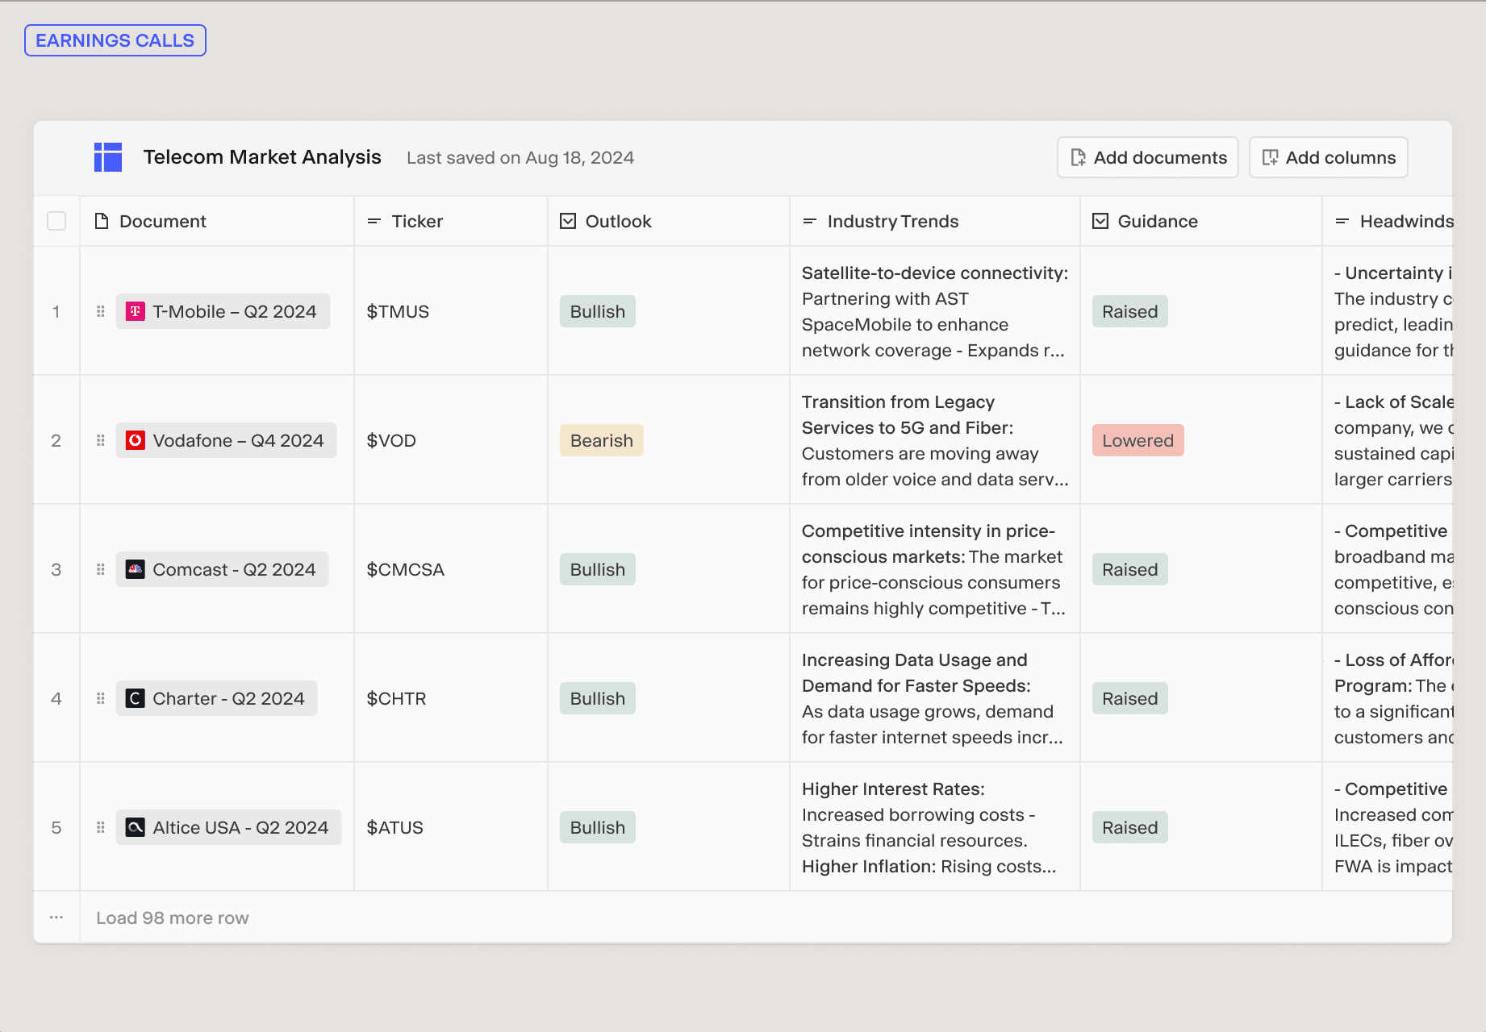Open the Guidance column header
Viewport: 1486px width, 1032px height.
click(x=1201, y=221)
